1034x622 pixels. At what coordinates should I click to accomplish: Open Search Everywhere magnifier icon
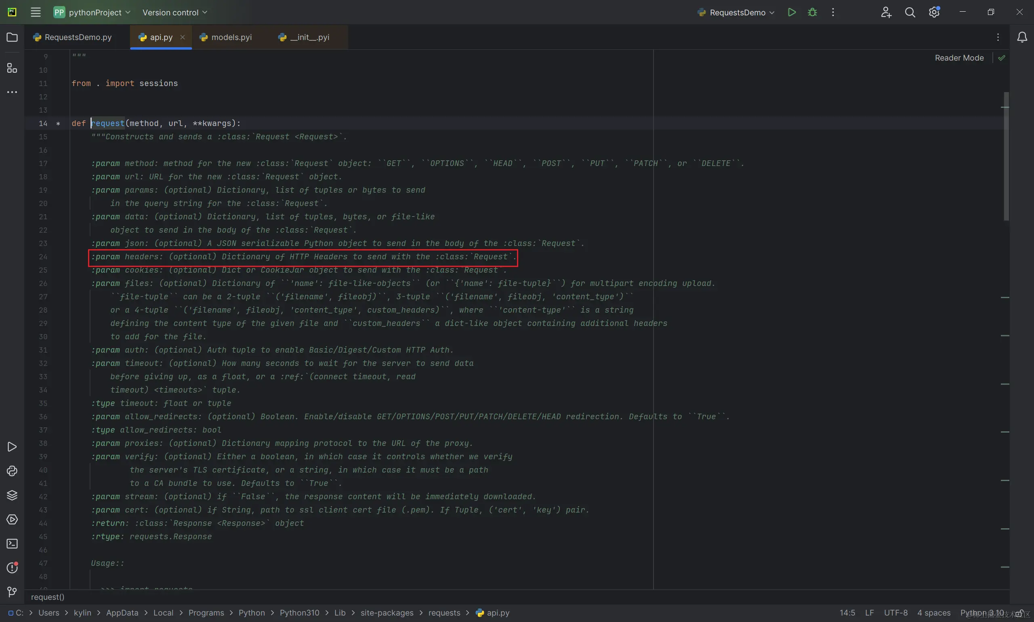(910, 12)
